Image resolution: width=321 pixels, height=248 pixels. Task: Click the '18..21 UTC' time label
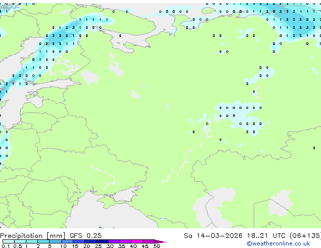coord(266,236)
